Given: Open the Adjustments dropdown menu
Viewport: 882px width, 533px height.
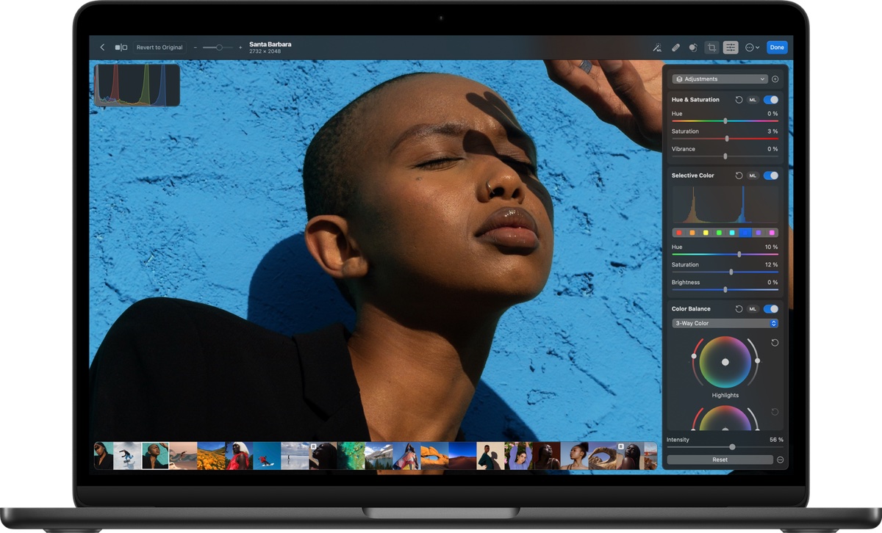Looking at the screenshot, I should [x=720, y=79].
